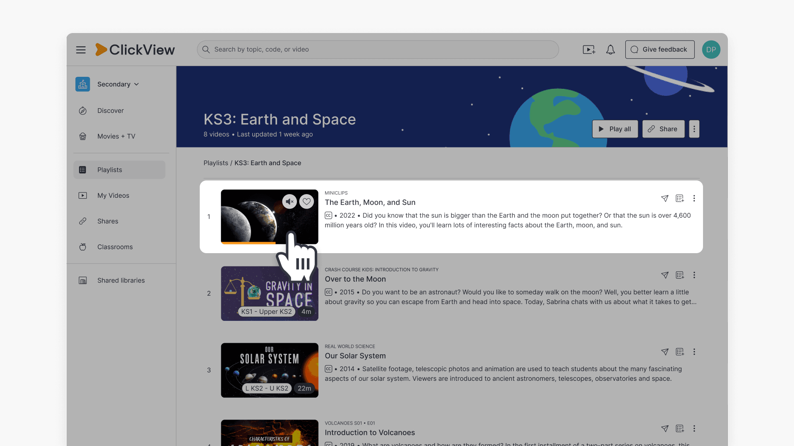The width and height of the screenshot is (794, 446).
Task: Click the Play all button
Action: click(615, 129)
